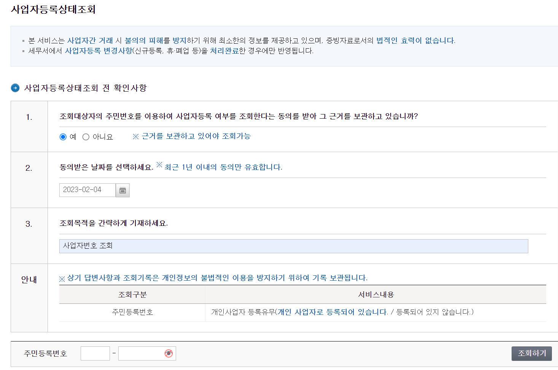Focus the first 주민등록번호 input box
Image resolution: width=558 pixels, height=370 pixels.
(95, 353)
